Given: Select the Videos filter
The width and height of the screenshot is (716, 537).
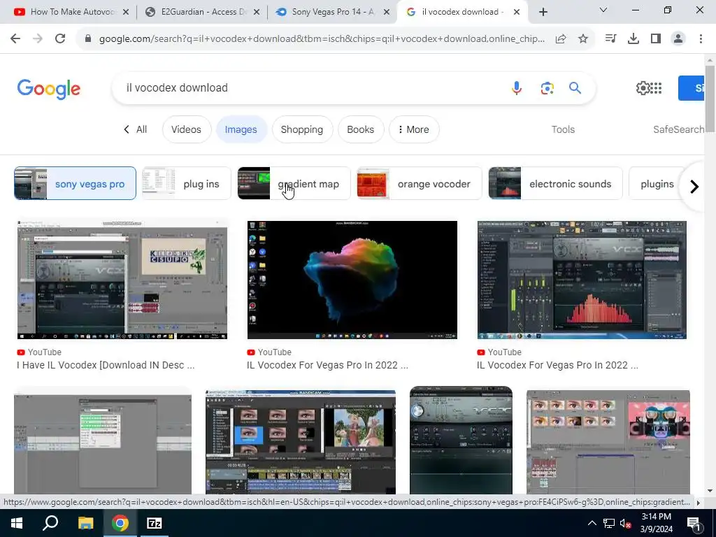Looking at the screenshot, I should point(186,129).
